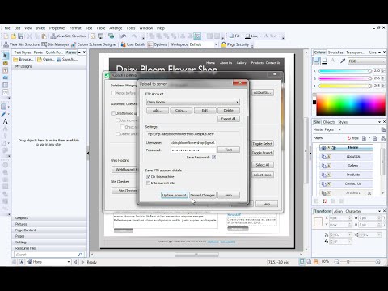388x291 pixels.
Task: Expand the Graphics assets category
Action: click(x=49, y=217)
